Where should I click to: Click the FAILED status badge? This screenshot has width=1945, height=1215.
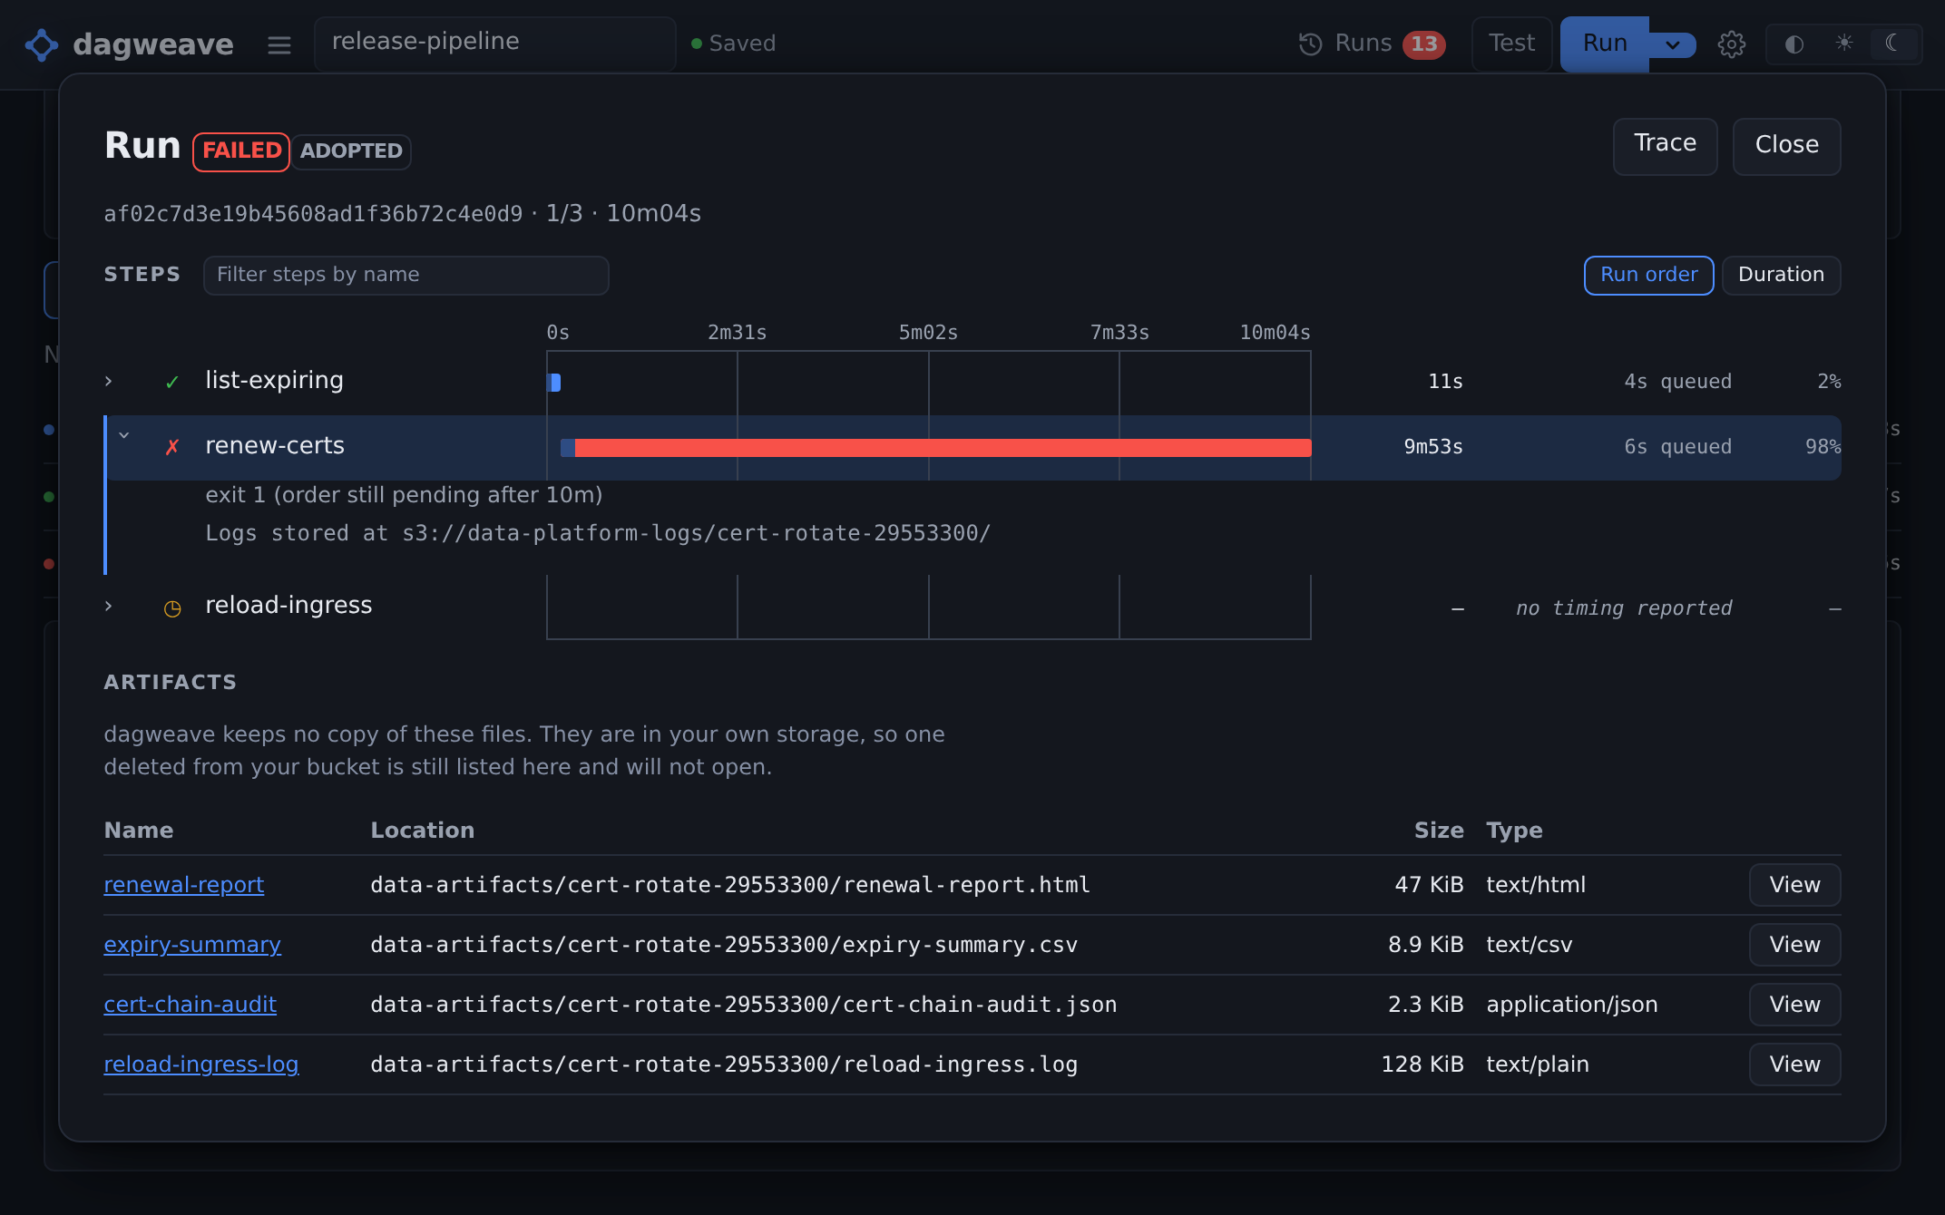[x=241, y=151]
